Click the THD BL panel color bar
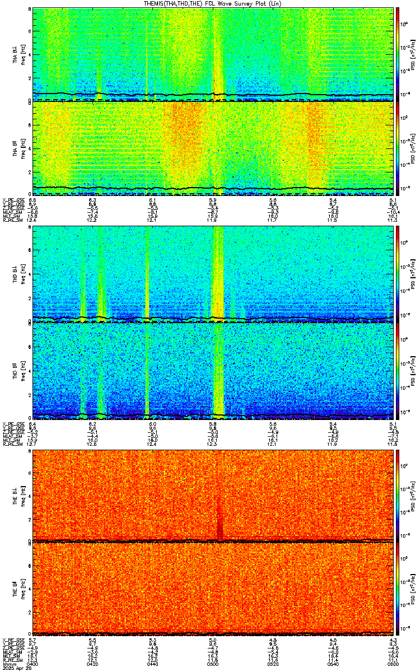Viewport: 420px width, 672px height. pos(398,274)
